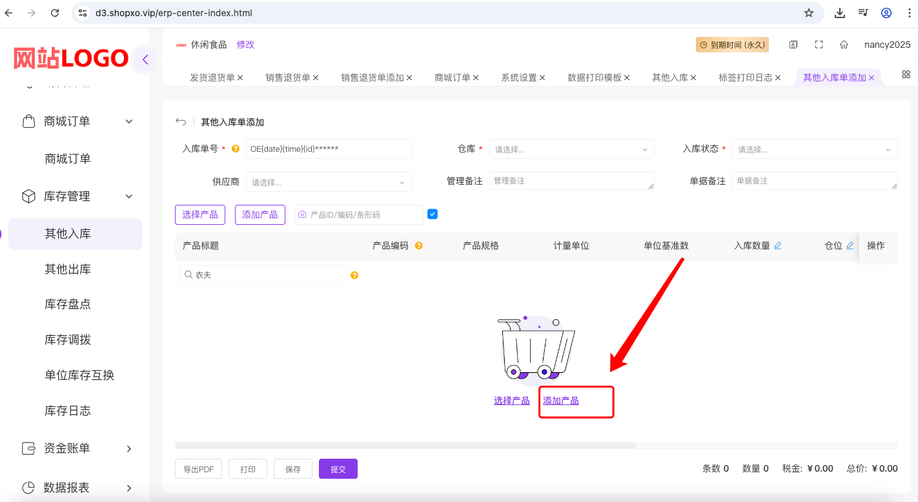Bookmark this page with the star icon
This screenshot has height=502, width=918.
pyautogui.click(x=809, y=13)
